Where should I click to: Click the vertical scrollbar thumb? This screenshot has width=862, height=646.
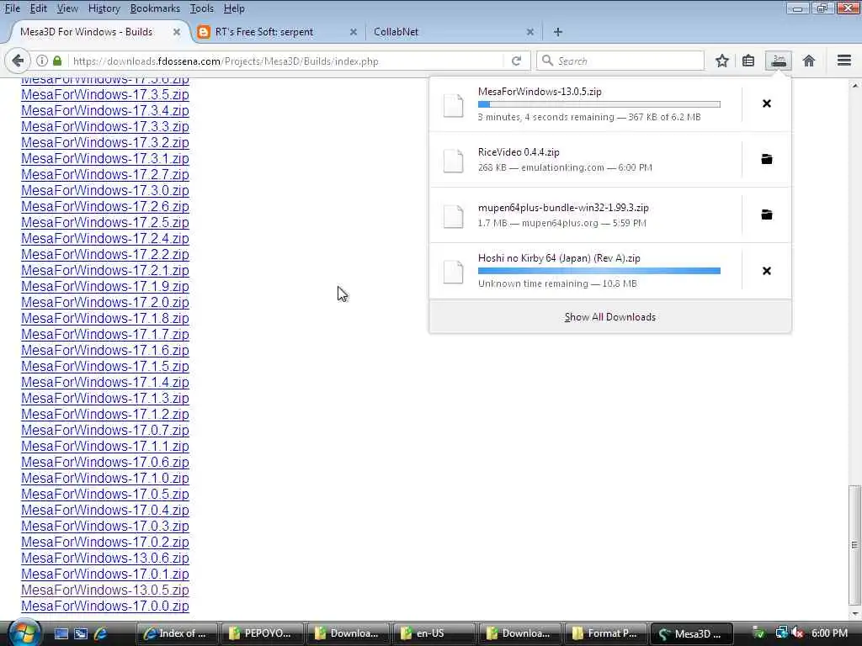854,544
